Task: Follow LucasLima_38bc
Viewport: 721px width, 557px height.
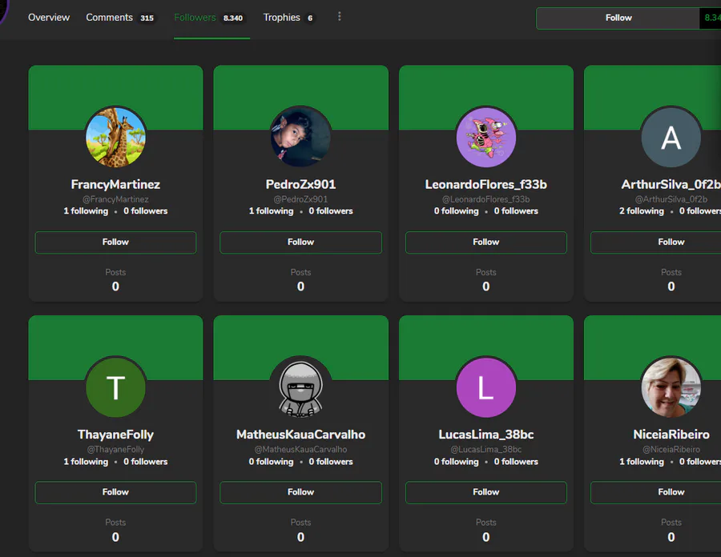Action: click(486, 492)
